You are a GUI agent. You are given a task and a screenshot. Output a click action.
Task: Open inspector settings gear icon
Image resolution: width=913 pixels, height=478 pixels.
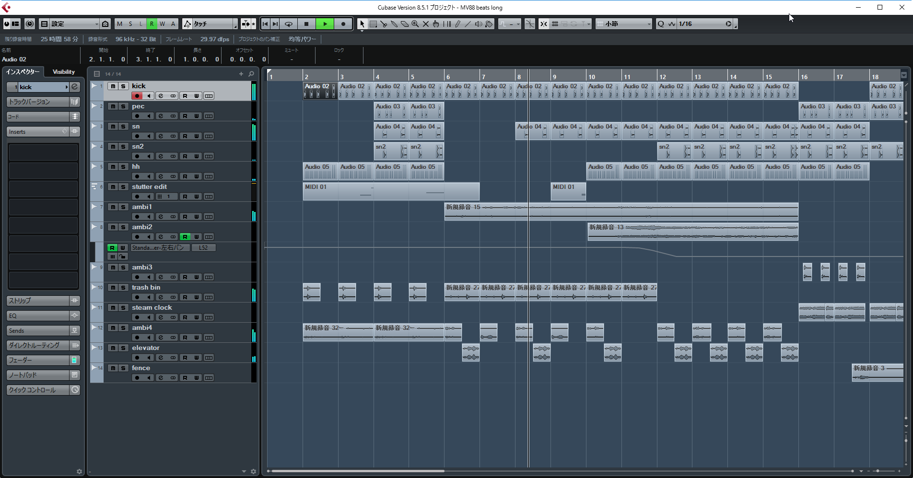tap(79, 472)
